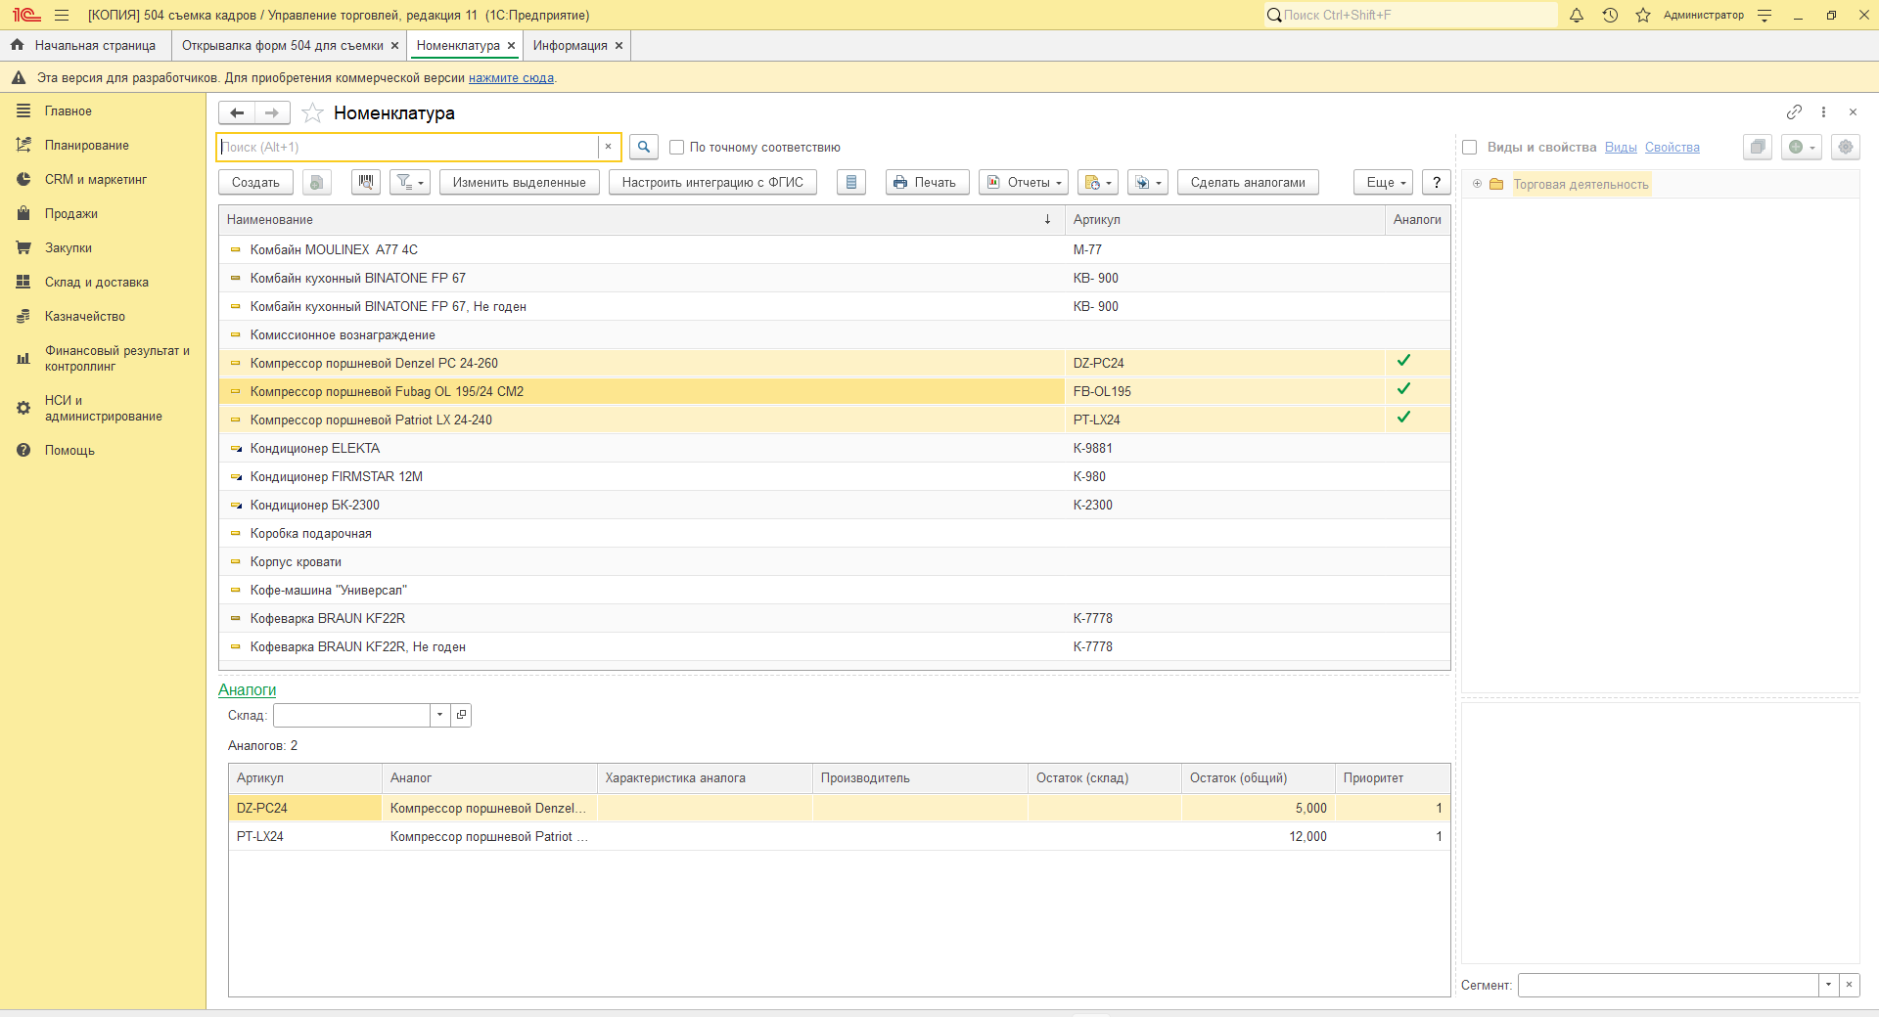Image resolution: width=1879 pixels, height=1017 pixels.
Task: Open the Склад field open-form icon
Action: point(461,715)
